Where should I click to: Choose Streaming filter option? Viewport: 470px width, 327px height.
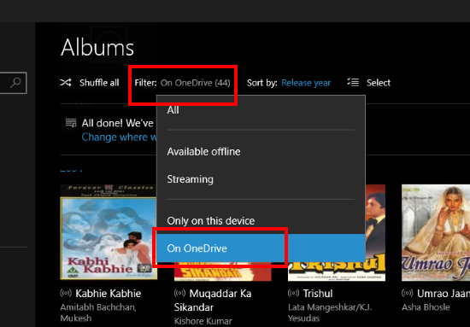261,179
